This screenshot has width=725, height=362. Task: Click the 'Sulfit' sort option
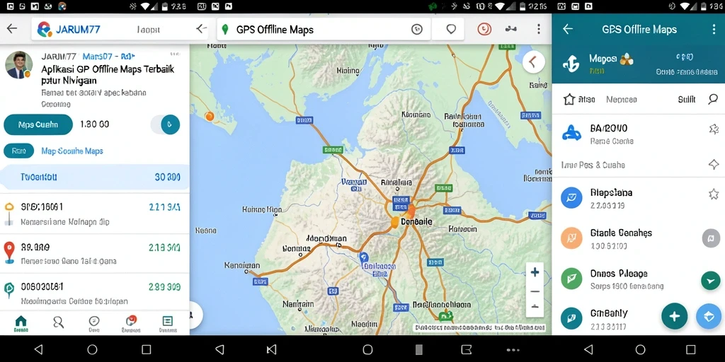[687, 99]
